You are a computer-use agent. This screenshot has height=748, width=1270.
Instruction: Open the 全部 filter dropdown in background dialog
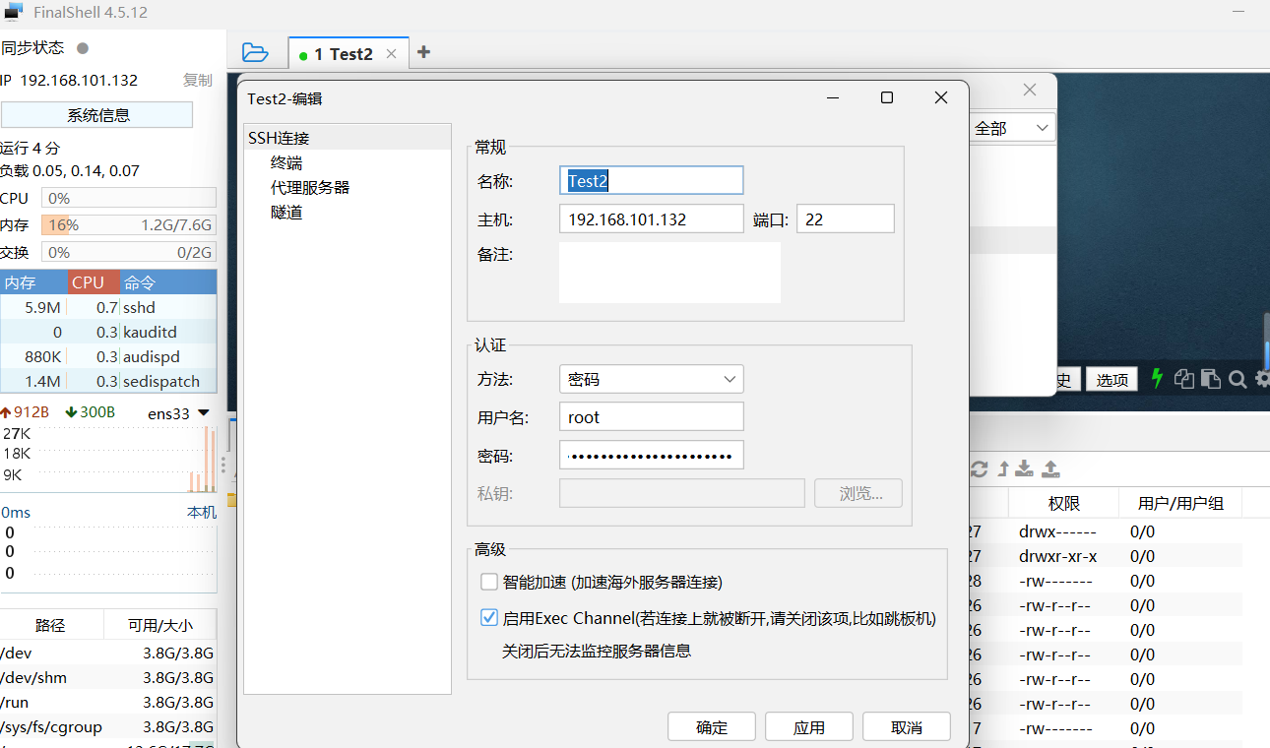1011,128
